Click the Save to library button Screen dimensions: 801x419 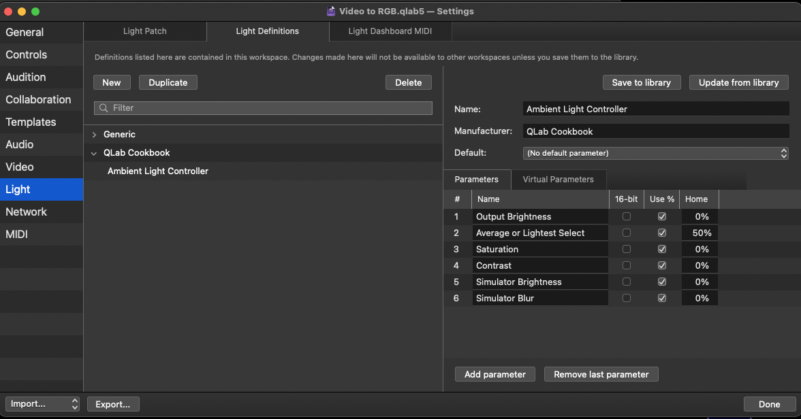[x=642, y=82]
